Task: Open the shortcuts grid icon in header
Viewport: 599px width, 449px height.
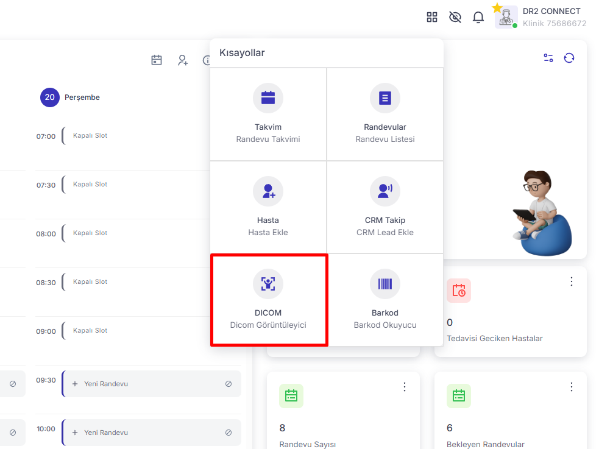Action: click(x=431, y=17)
